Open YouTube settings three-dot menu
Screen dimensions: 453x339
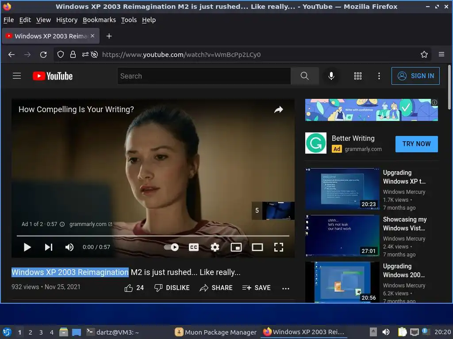[379, 76]
